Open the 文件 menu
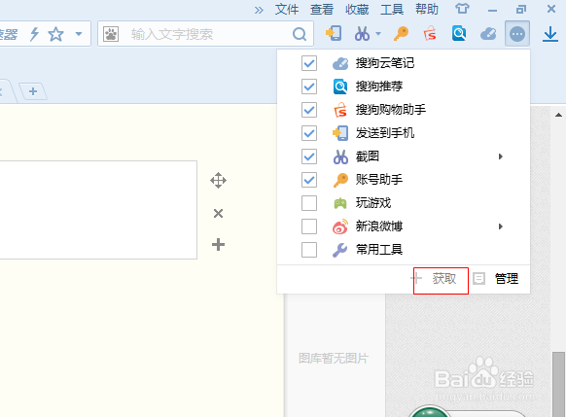The image size is (566, 417). pos(287,9)
